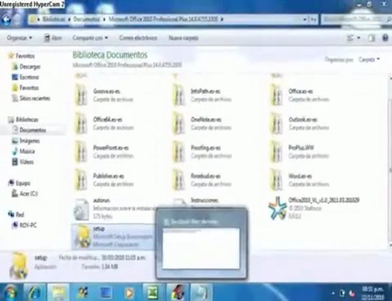Click Microsoft Office 2010 breadcrumb segment
Viewport: 392px width, 301px height.
pos(163,19)
